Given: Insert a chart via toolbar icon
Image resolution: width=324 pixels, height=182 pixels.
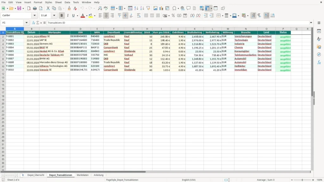Looking at the screenshot, I should pos(161,8).
